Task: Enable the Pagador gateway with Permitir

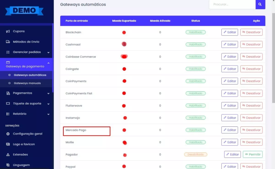Action: click(253, 154)
